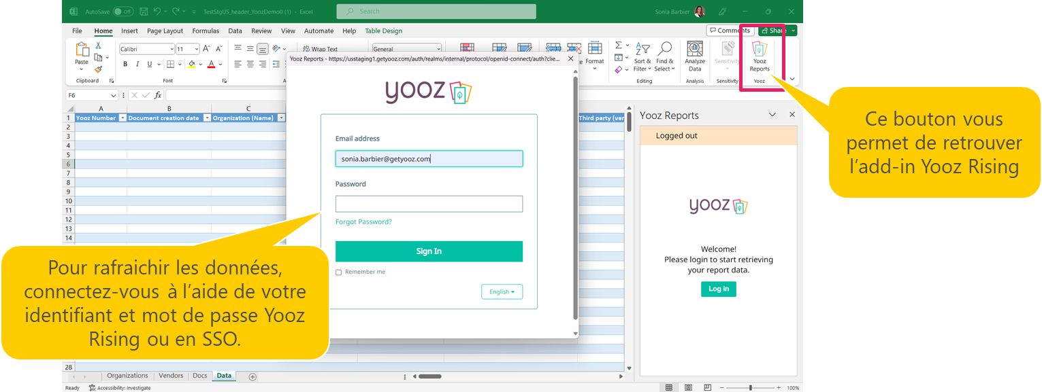Click the zoom slider in status bar

click(x=751, y=387)
